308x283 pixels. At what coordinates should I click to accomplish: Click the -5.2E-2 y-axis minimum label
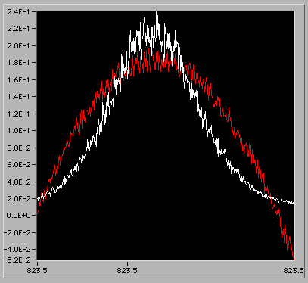[17, 260]
